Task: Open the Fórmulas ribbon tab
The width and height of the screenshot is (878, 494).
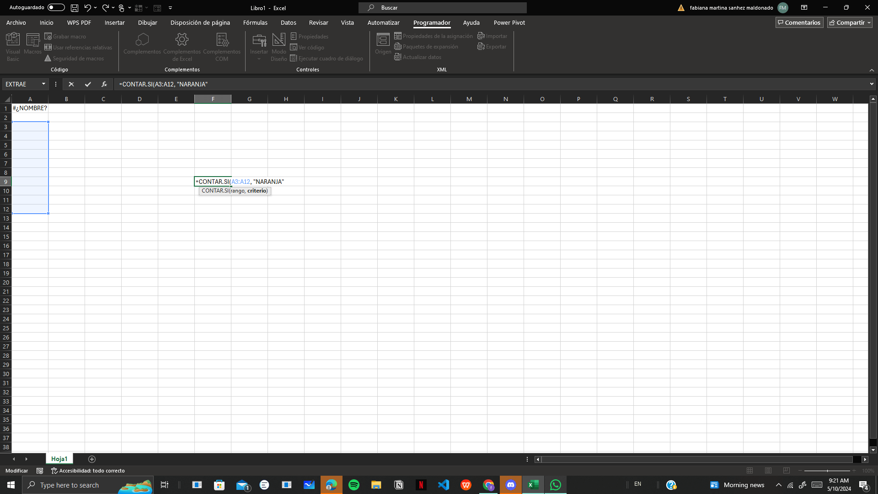Action: [x=255, y=22]
